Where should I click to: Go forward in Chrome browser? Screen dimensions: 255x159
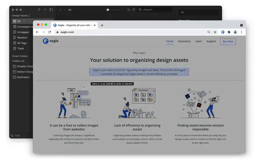coord(43,32)
